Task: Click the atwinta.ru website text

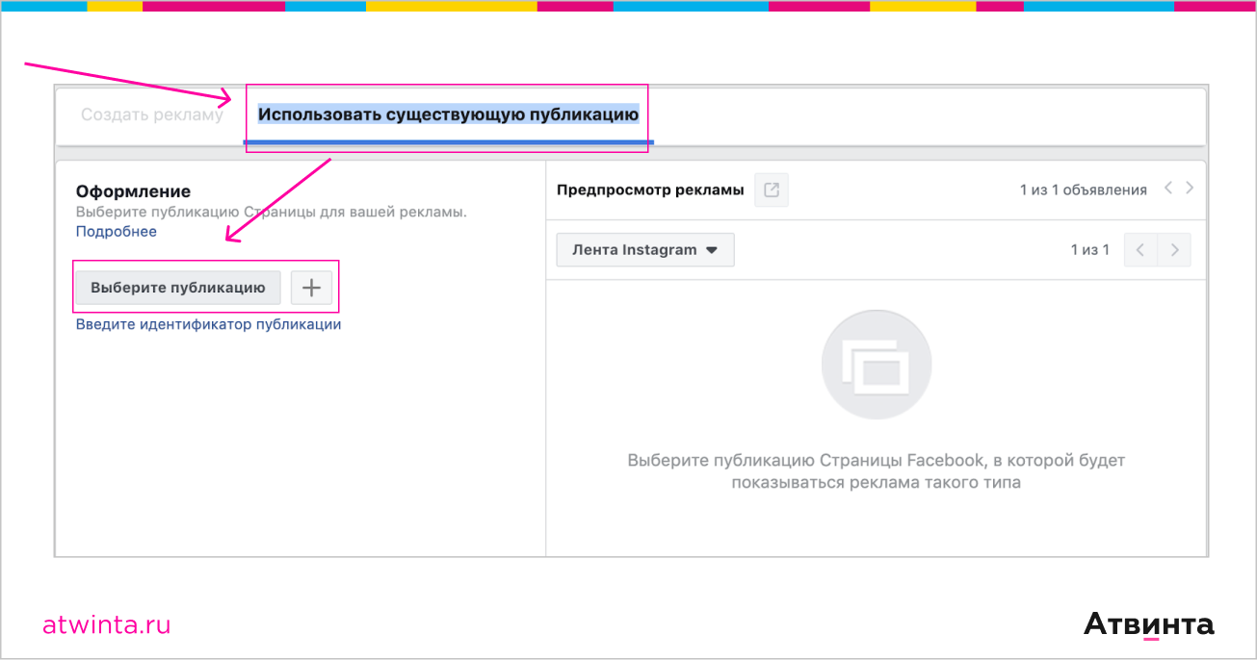Action: [x=106, y=625]
